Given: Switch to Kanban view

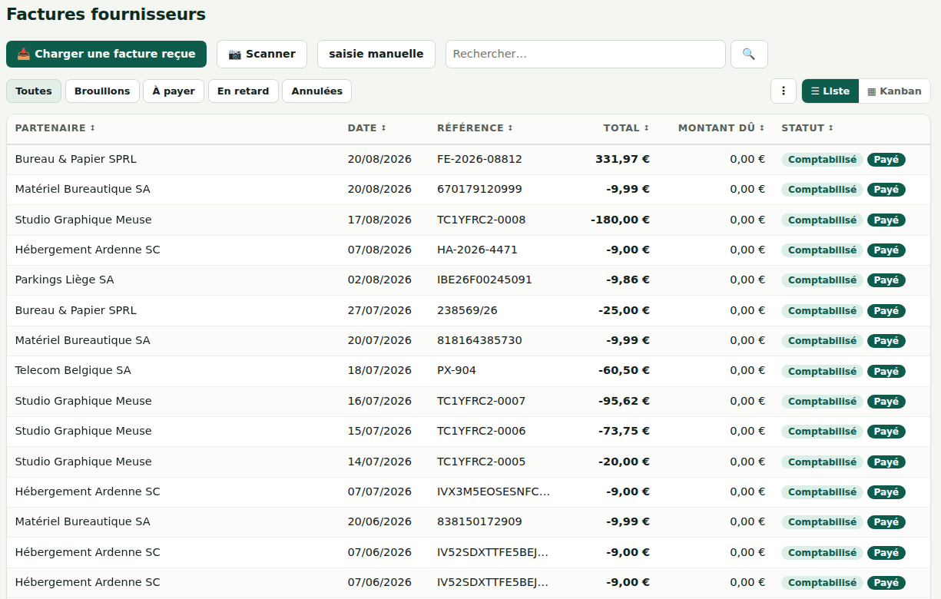Looking at the screenshot, I should pos(894,91).
